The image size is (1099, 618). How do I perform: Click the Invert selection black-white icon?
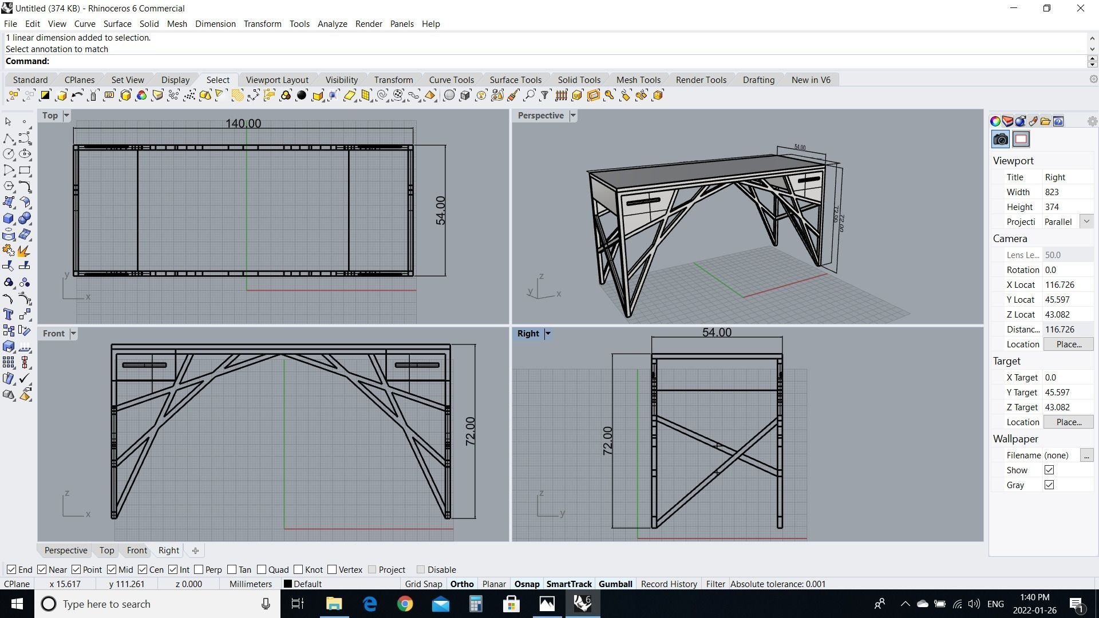point(45,96)
